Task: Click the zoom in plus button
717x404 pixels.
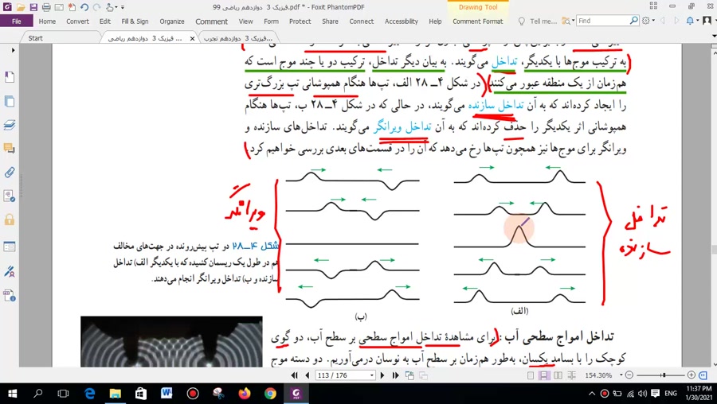Action: tap(692, 375)
